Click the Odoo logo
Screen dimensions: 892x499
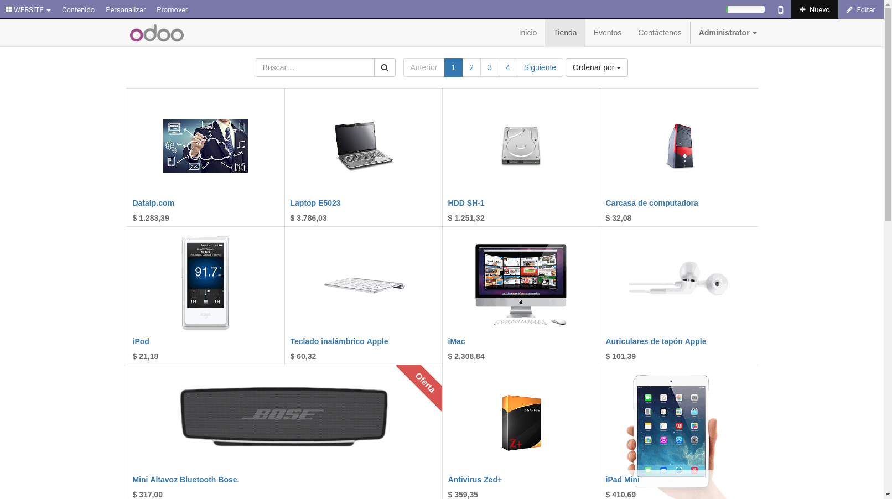click(x=157, y=33)
